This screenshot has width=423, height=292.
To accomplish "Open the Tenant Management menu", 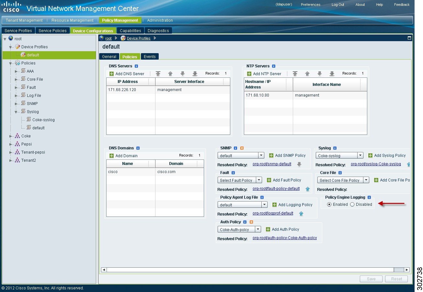I will tap(24, 20).
